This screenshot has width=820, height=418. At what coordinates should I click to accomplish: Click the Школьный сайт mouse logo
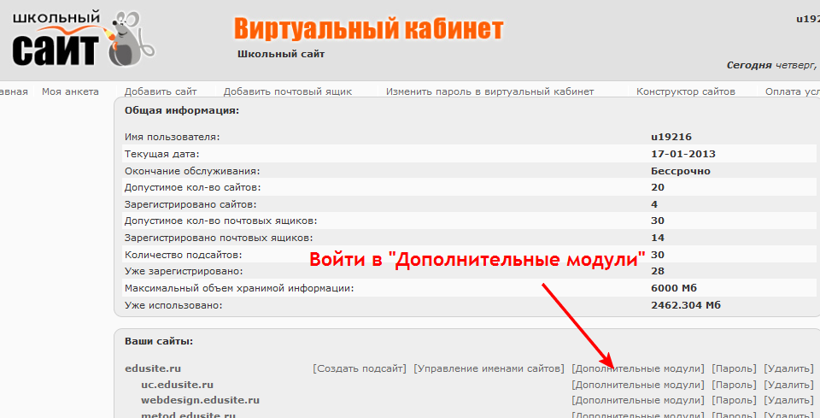[x=83, y=39]
